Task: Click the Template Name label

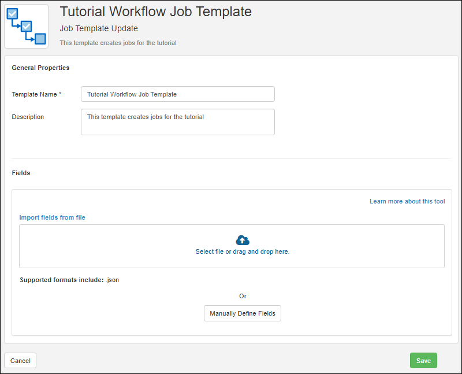Action: [x=34, y=94]
